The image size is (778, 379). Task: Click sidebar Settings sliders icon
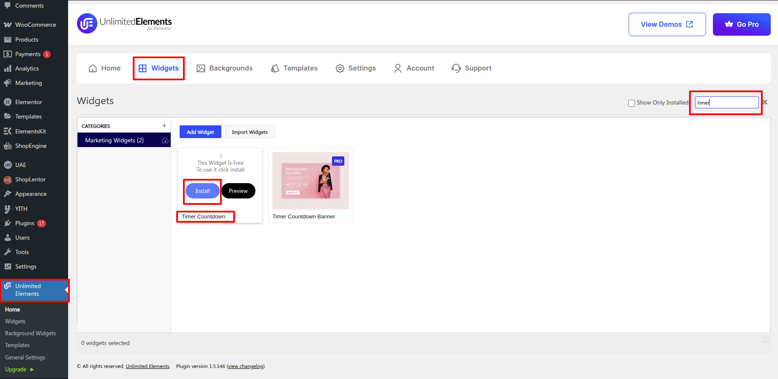click(8, 266)
